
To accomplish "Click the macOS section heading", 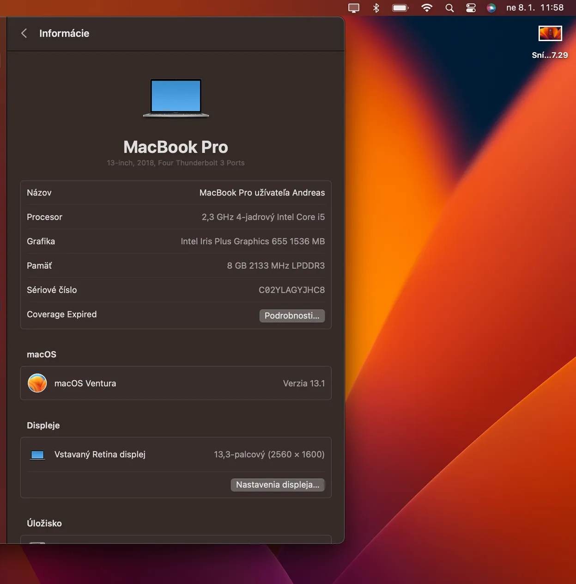I will coord(42,355).
